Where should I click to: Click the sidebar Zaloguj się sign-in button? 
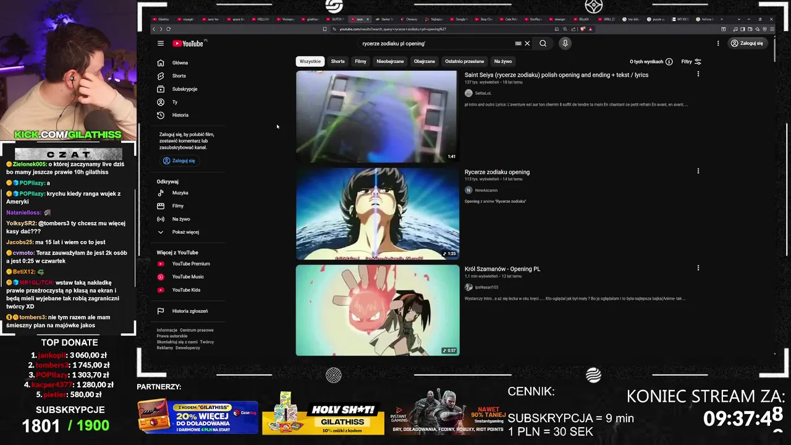(x=179, y=161)
